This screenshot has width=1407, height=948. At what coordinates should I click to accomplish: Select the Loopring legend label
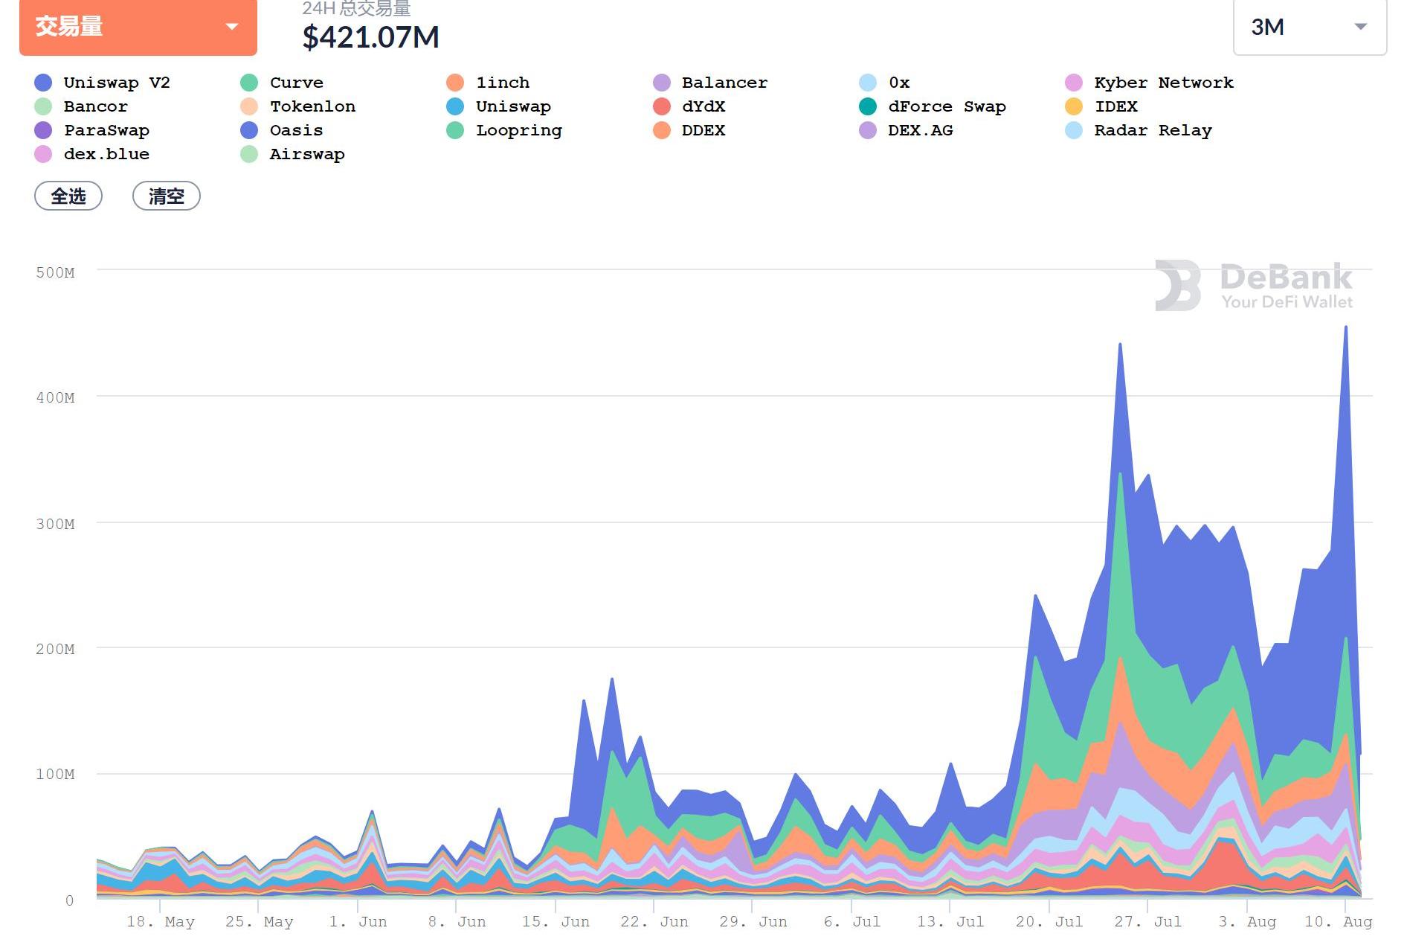(518, 130)
